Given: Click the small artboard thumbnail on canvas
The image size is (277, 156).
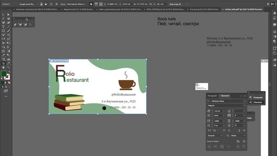Looking at the screenshot, I should [x=202, y=87].
